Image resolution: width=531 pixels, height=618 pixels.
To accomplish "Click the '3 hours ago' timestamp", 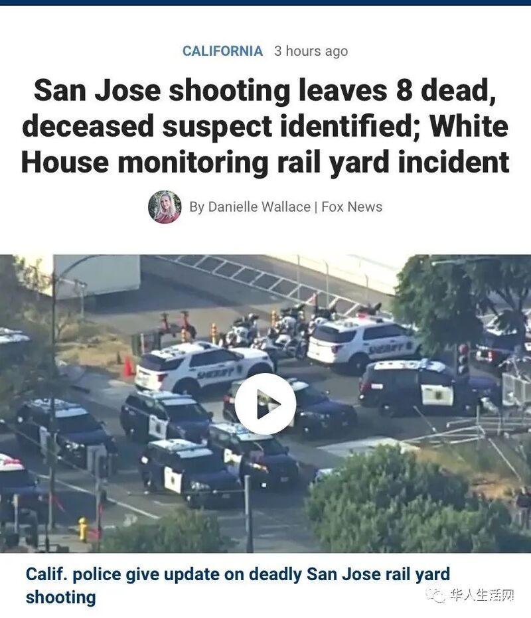I will click(311, 51).
